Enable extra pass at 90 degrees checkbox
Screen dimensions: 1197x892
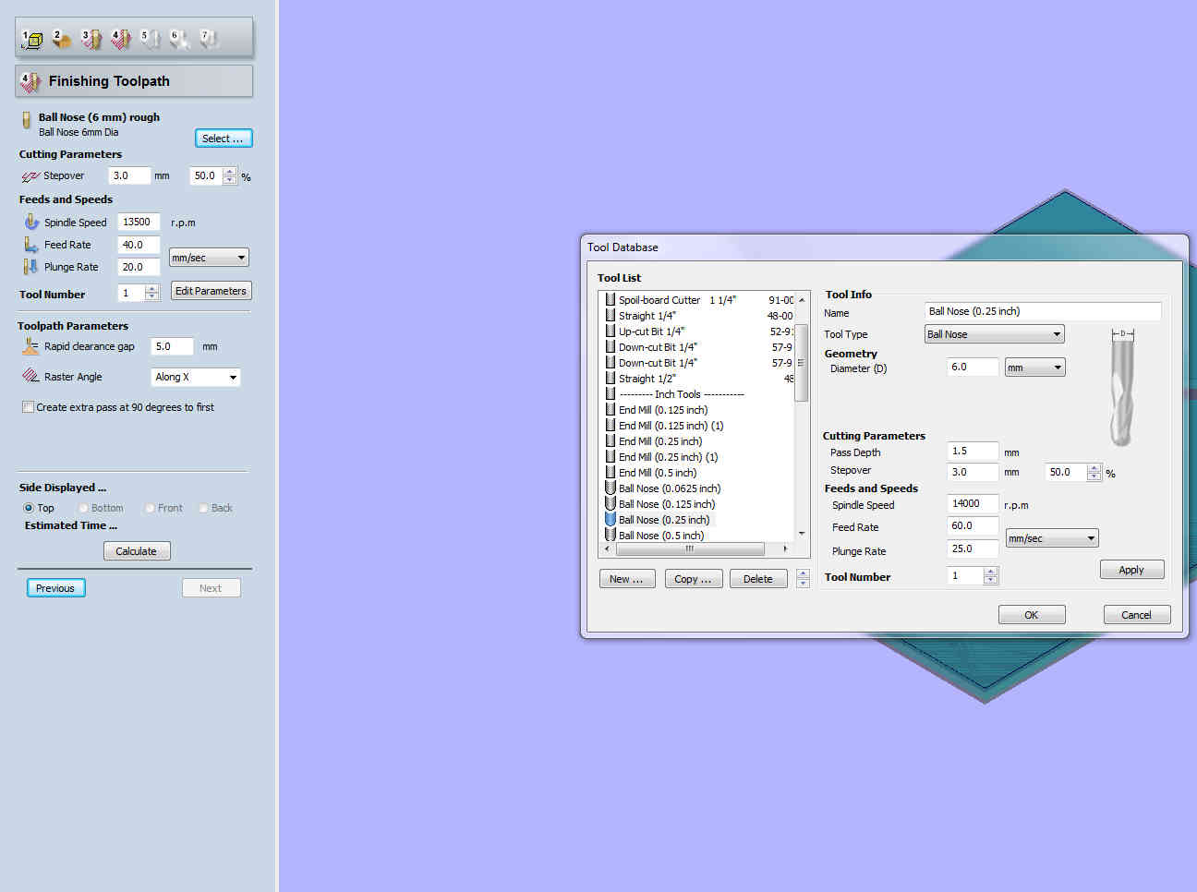click(29, 406)
